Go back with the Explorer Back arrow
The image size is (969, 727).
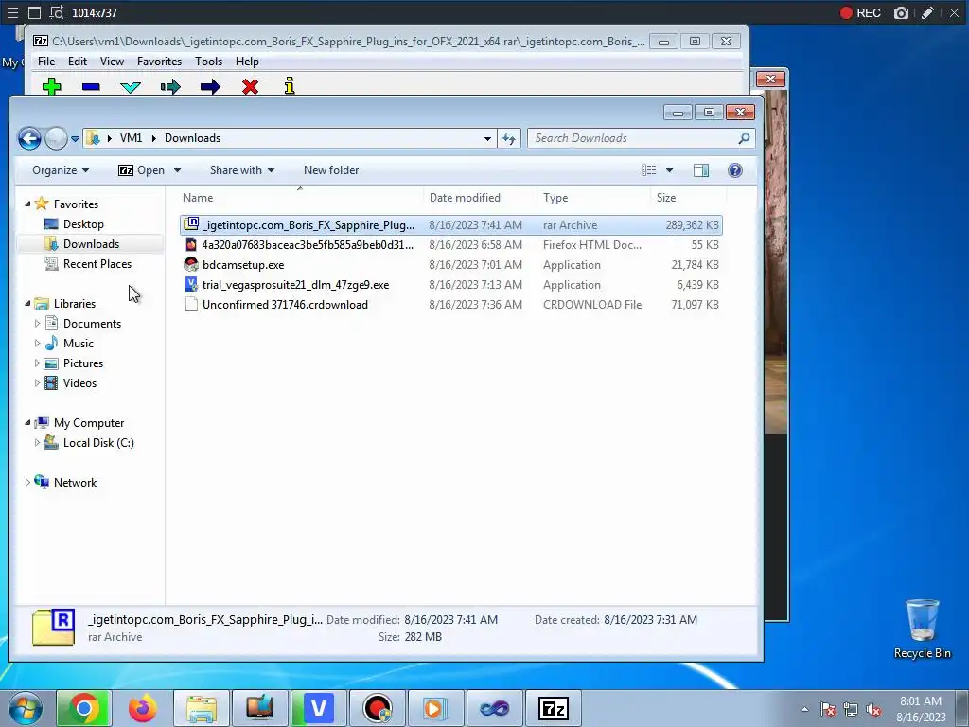click(x=29, y=138)
